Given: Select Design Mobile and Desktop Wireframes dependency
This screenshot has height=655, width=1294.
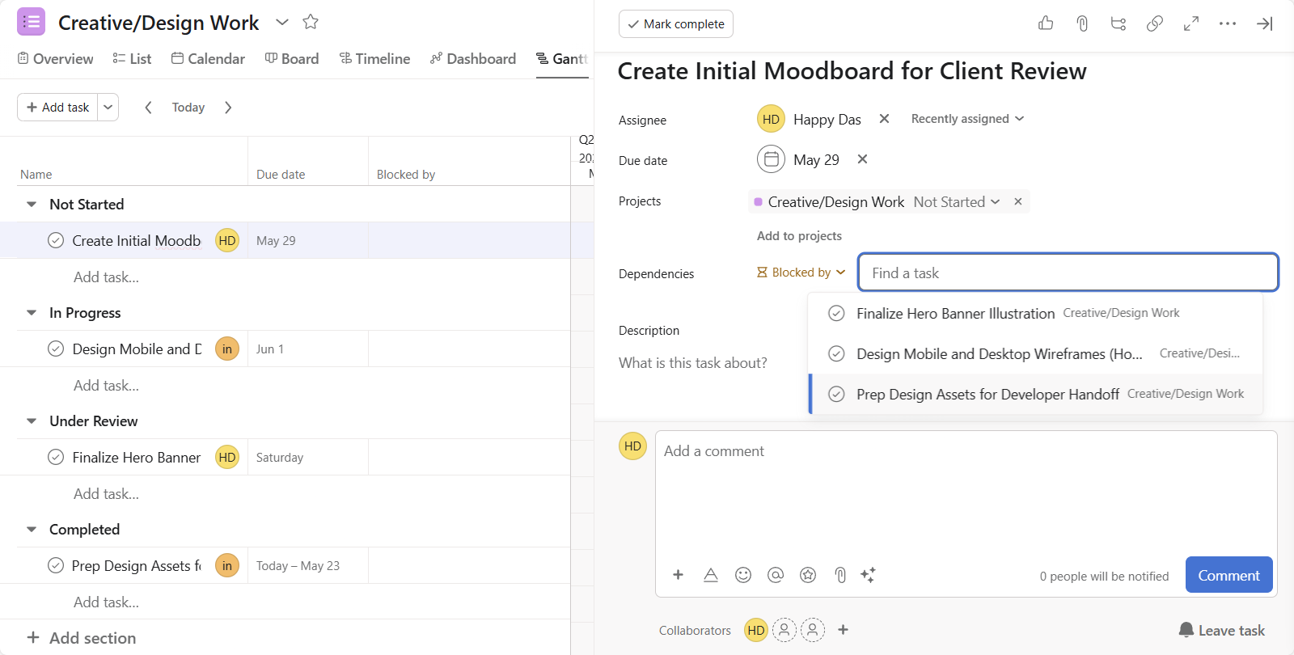Looking at the screenshot, I should point(1036,353).
